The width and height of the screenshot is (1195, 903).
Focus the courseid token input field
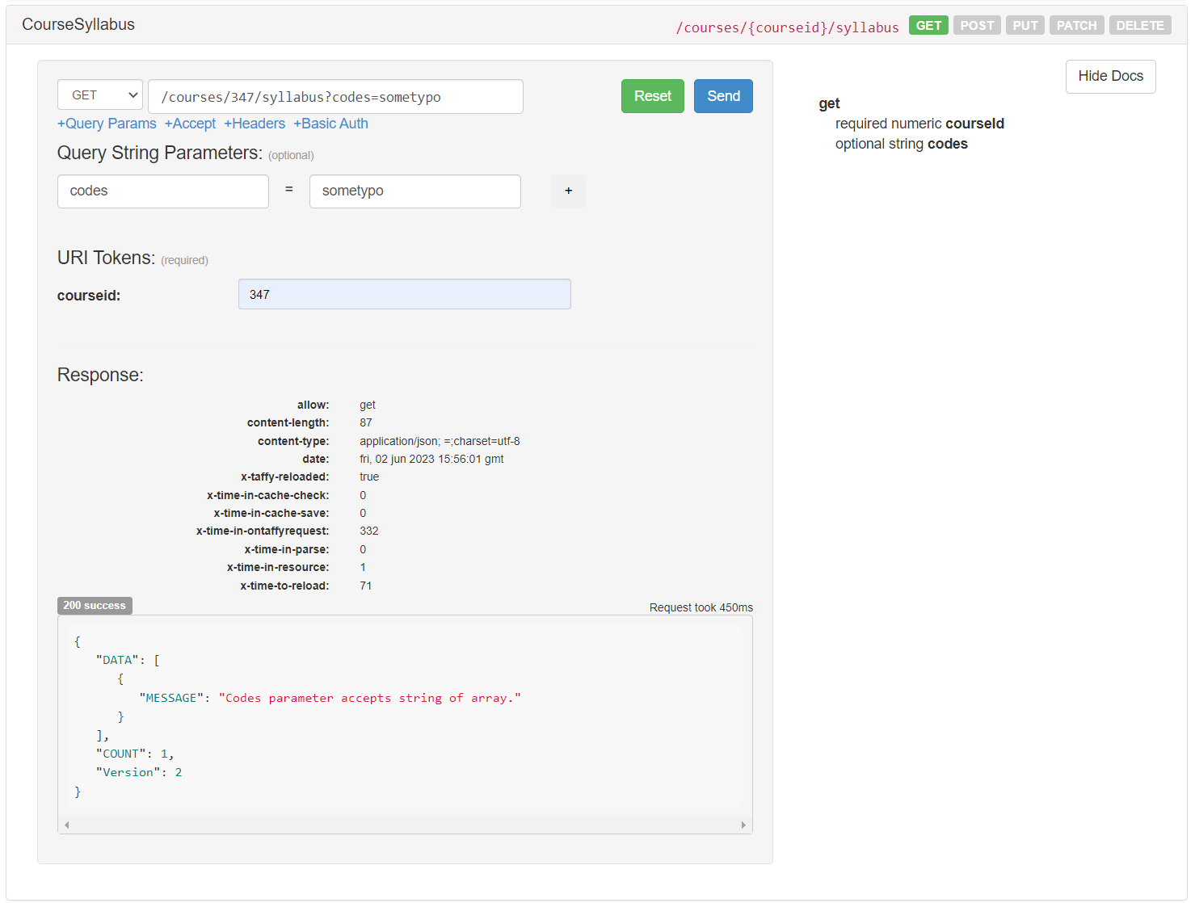click(404, 295)
